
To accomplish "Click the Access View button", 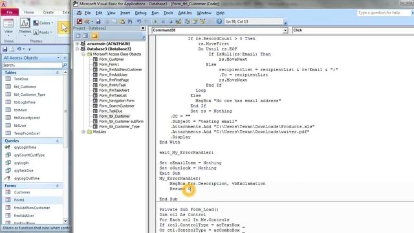I will [8, 28].
